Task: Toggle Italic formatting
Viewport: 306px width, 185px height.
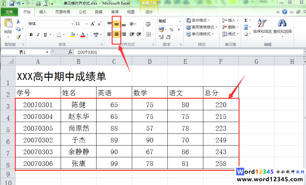Action: (x=38, y=35)
